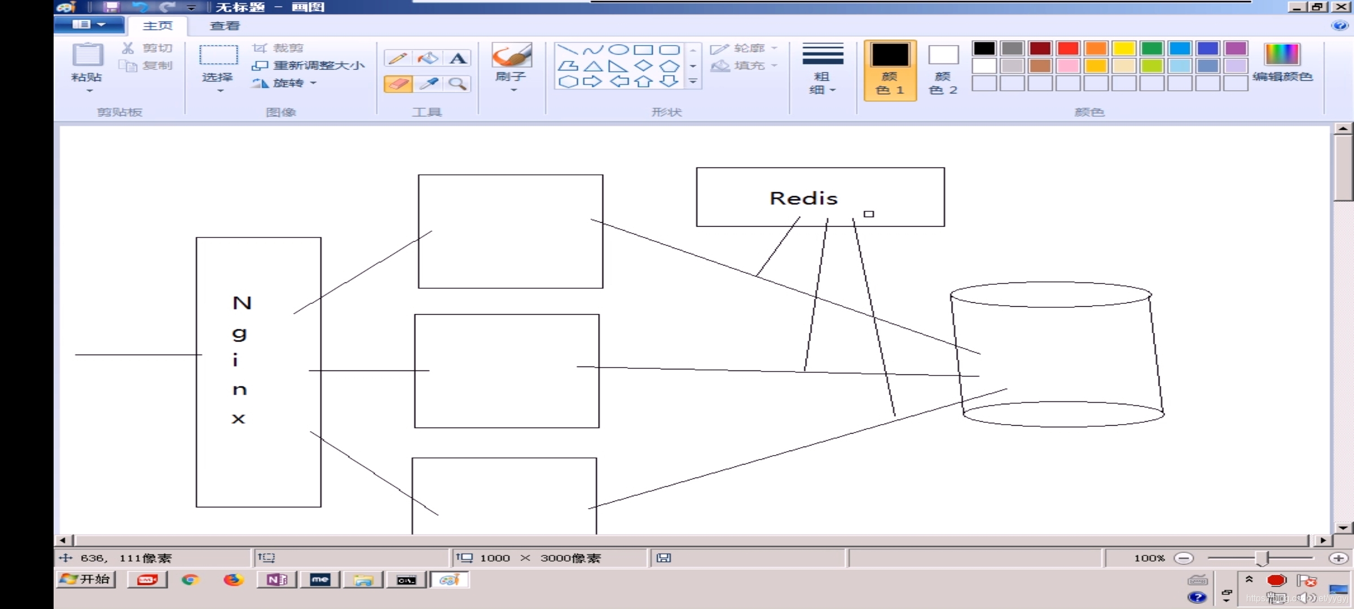Choose the oval shape
This screenshot has height=609, width=1354.
(618, 50)
